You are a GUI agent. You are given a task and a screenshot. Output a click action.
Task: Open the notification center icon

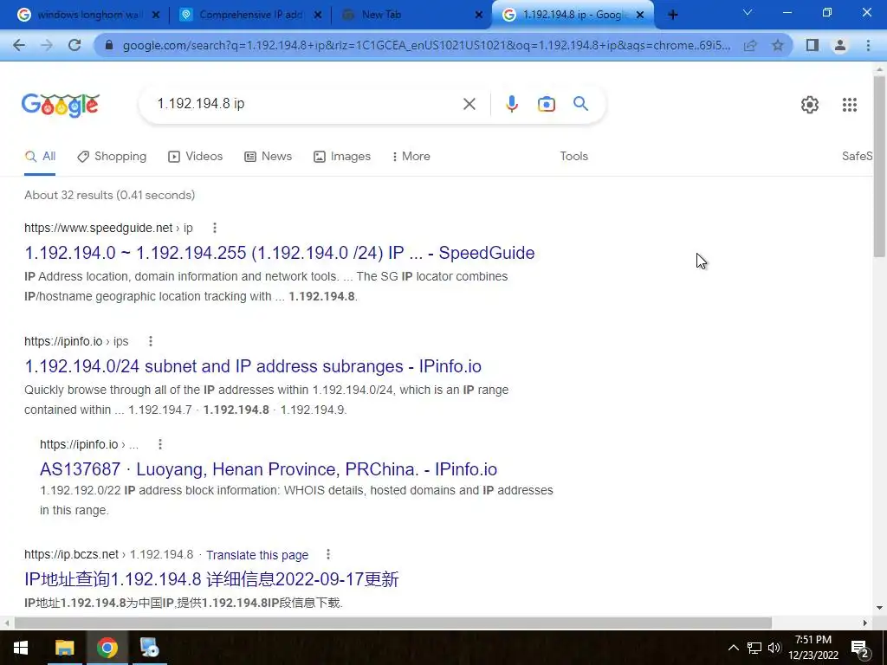click(x=859, y=649)
